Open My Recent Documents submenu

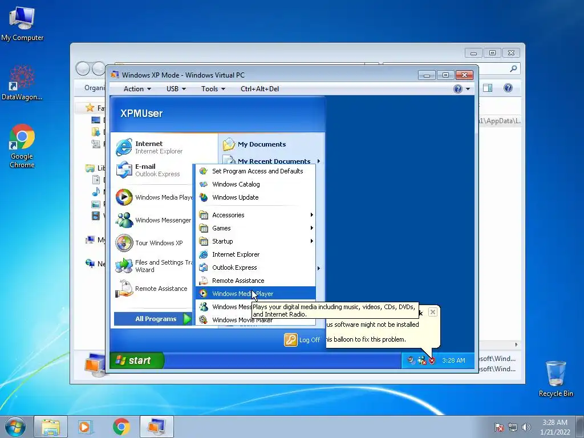click(x=271, y=161)
